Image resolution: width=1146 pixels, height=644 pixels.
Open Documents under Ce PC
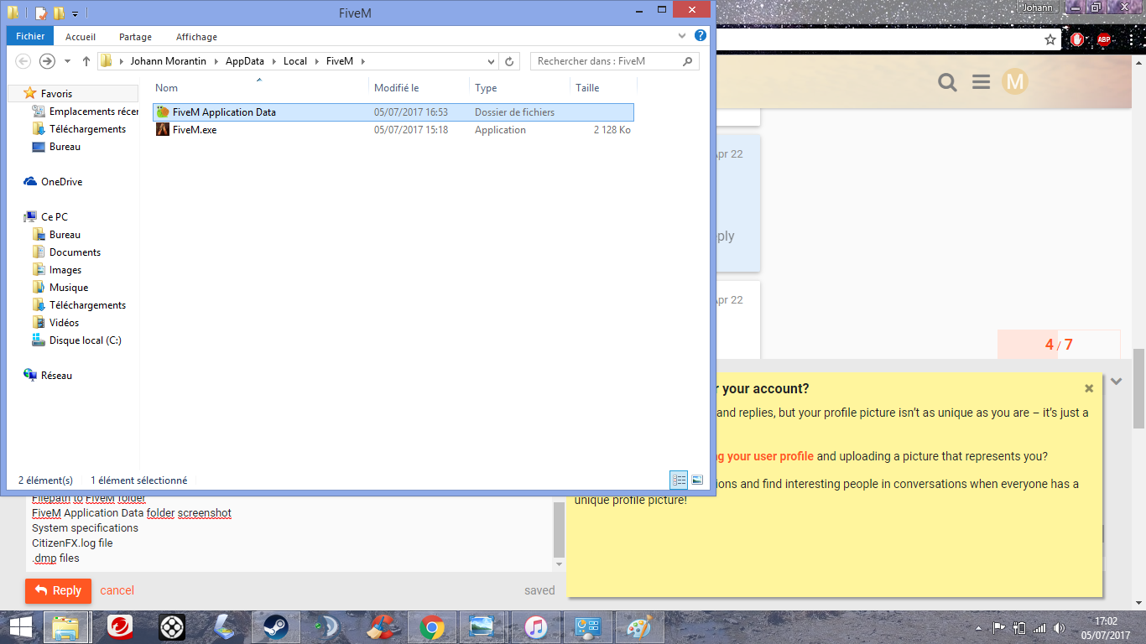click(66, 252)
